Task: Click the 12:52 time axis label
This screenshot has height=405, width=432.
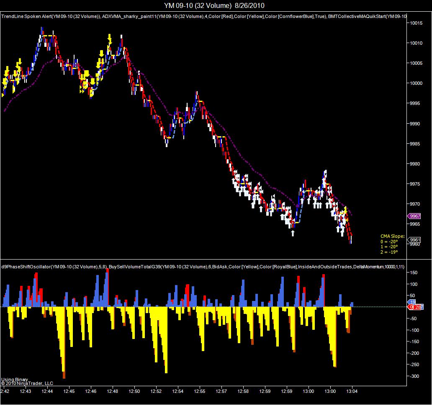Action: pos(156,391)
